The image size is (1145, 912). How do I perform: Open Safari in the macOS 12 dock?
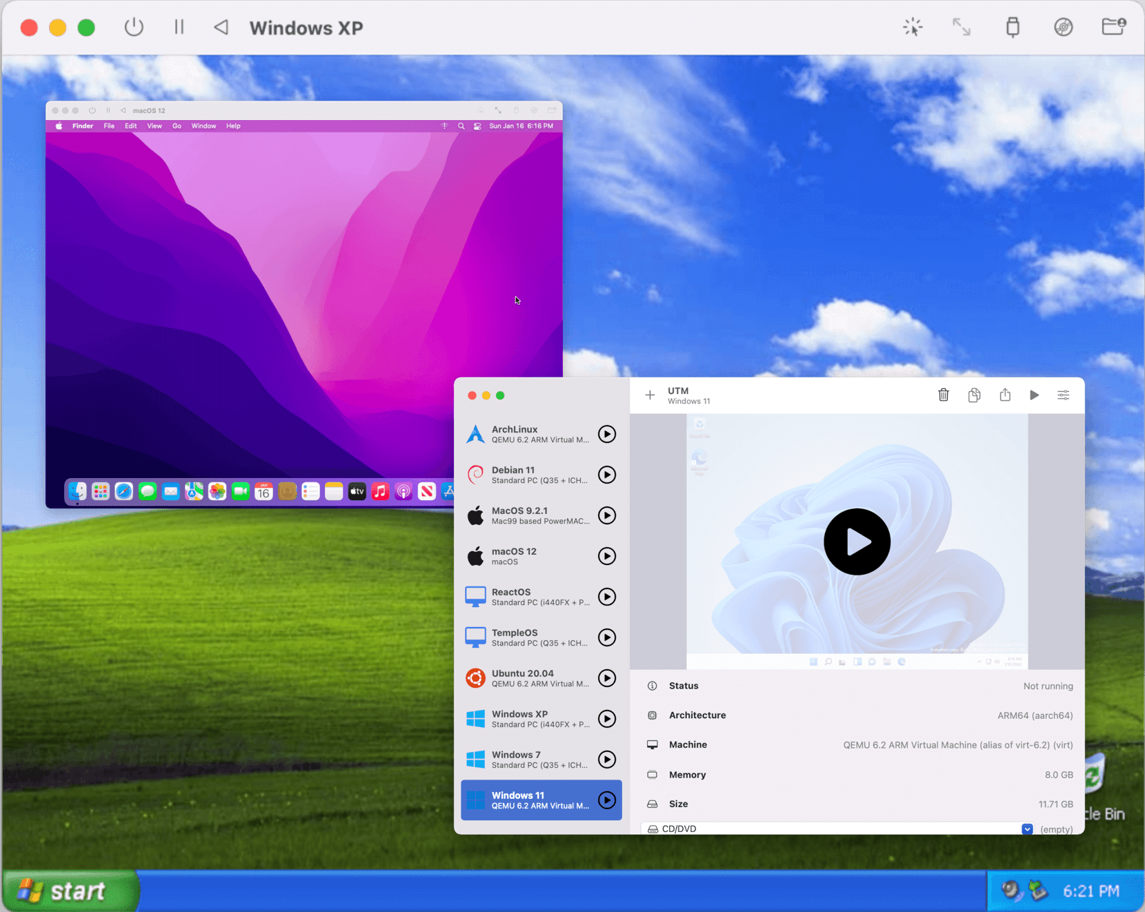click(x=124, y=491)
